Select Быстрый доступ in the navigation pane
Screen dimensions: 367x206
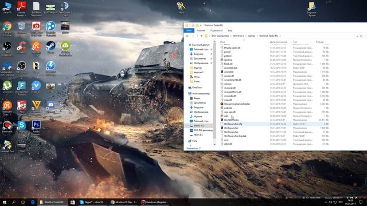(x=199, y=45)
